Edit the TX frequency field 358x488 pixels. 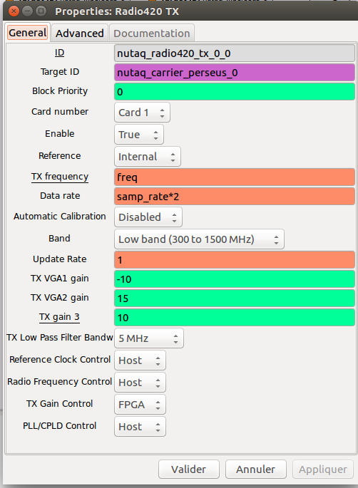click(x=235, y=177)
